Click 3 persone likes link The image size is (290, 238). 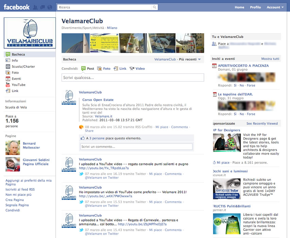[x=97, y=138]
